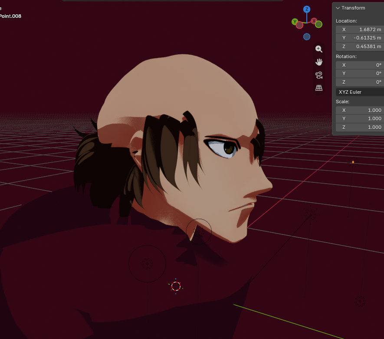Switch perspective/orthographic with grid icon
384x339 pixels.
318,88
